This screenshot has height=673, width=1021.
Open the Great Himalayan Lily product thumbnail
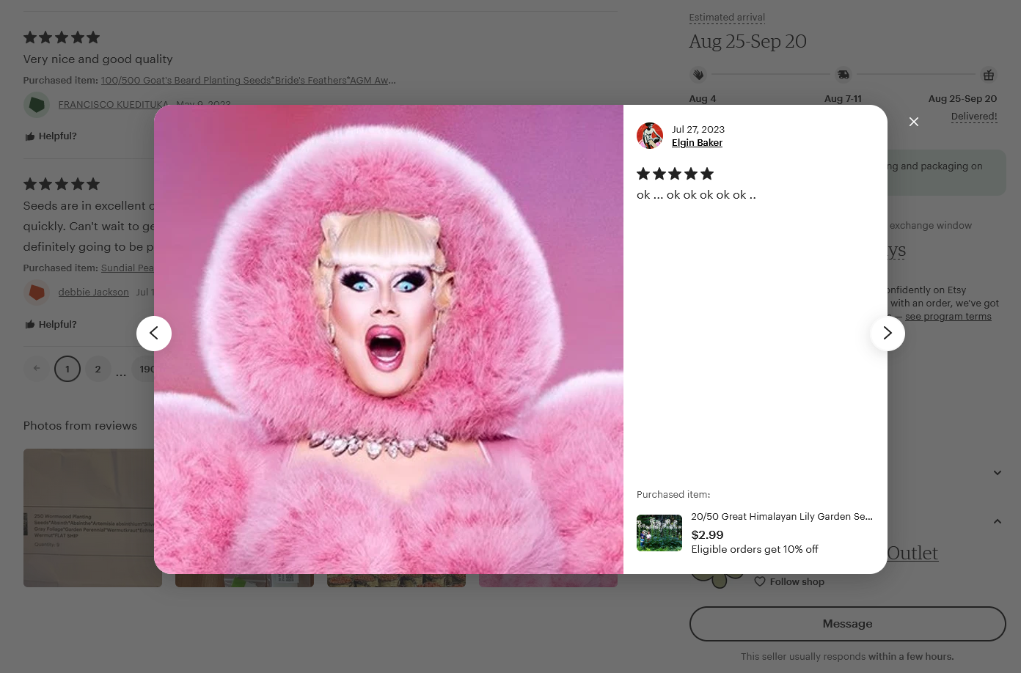[x=659, y=533]
